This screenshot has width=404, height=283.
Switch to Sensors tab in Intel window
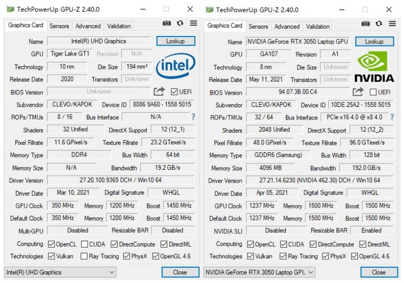(x=59, y=26)
